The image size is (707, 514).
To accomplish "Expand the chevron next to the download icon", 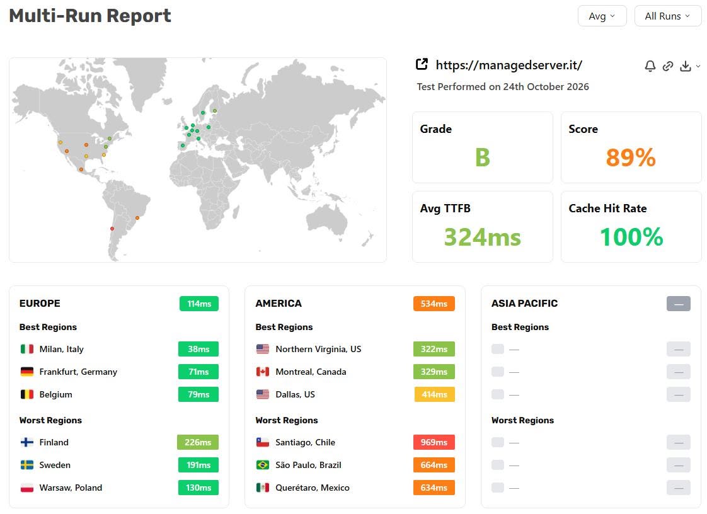I will coord(698,66).
